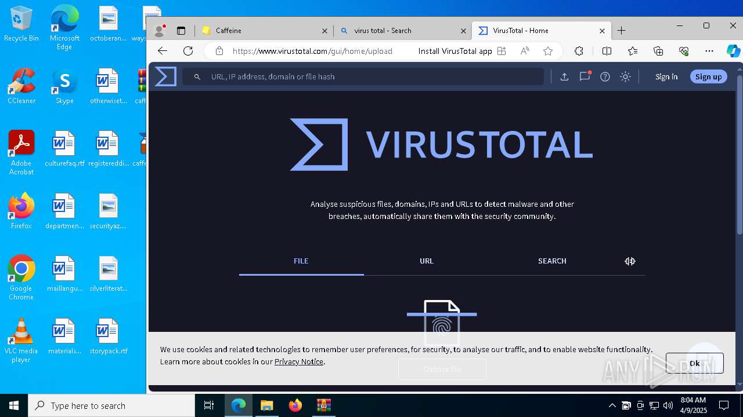Select the SEARCH tab
Image resolution: width=743 pixels, height=417 pixels.
click(552, 261)
